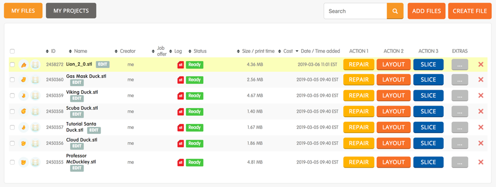Viewport: 496px width, 187px height.
Task: Click the grid layout icon in Scuba Duck row
Action: click(x=35, y=112)
